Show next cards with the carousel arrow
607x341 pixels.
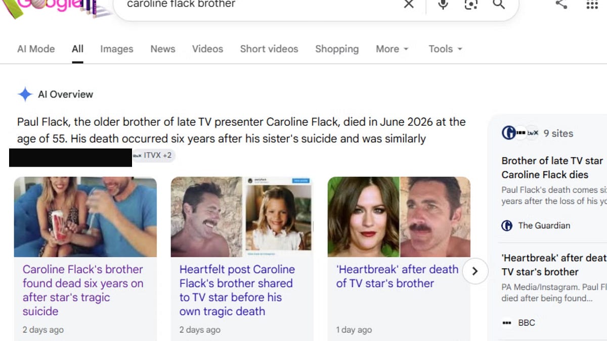pyautogui.click(x=474, y=271)
